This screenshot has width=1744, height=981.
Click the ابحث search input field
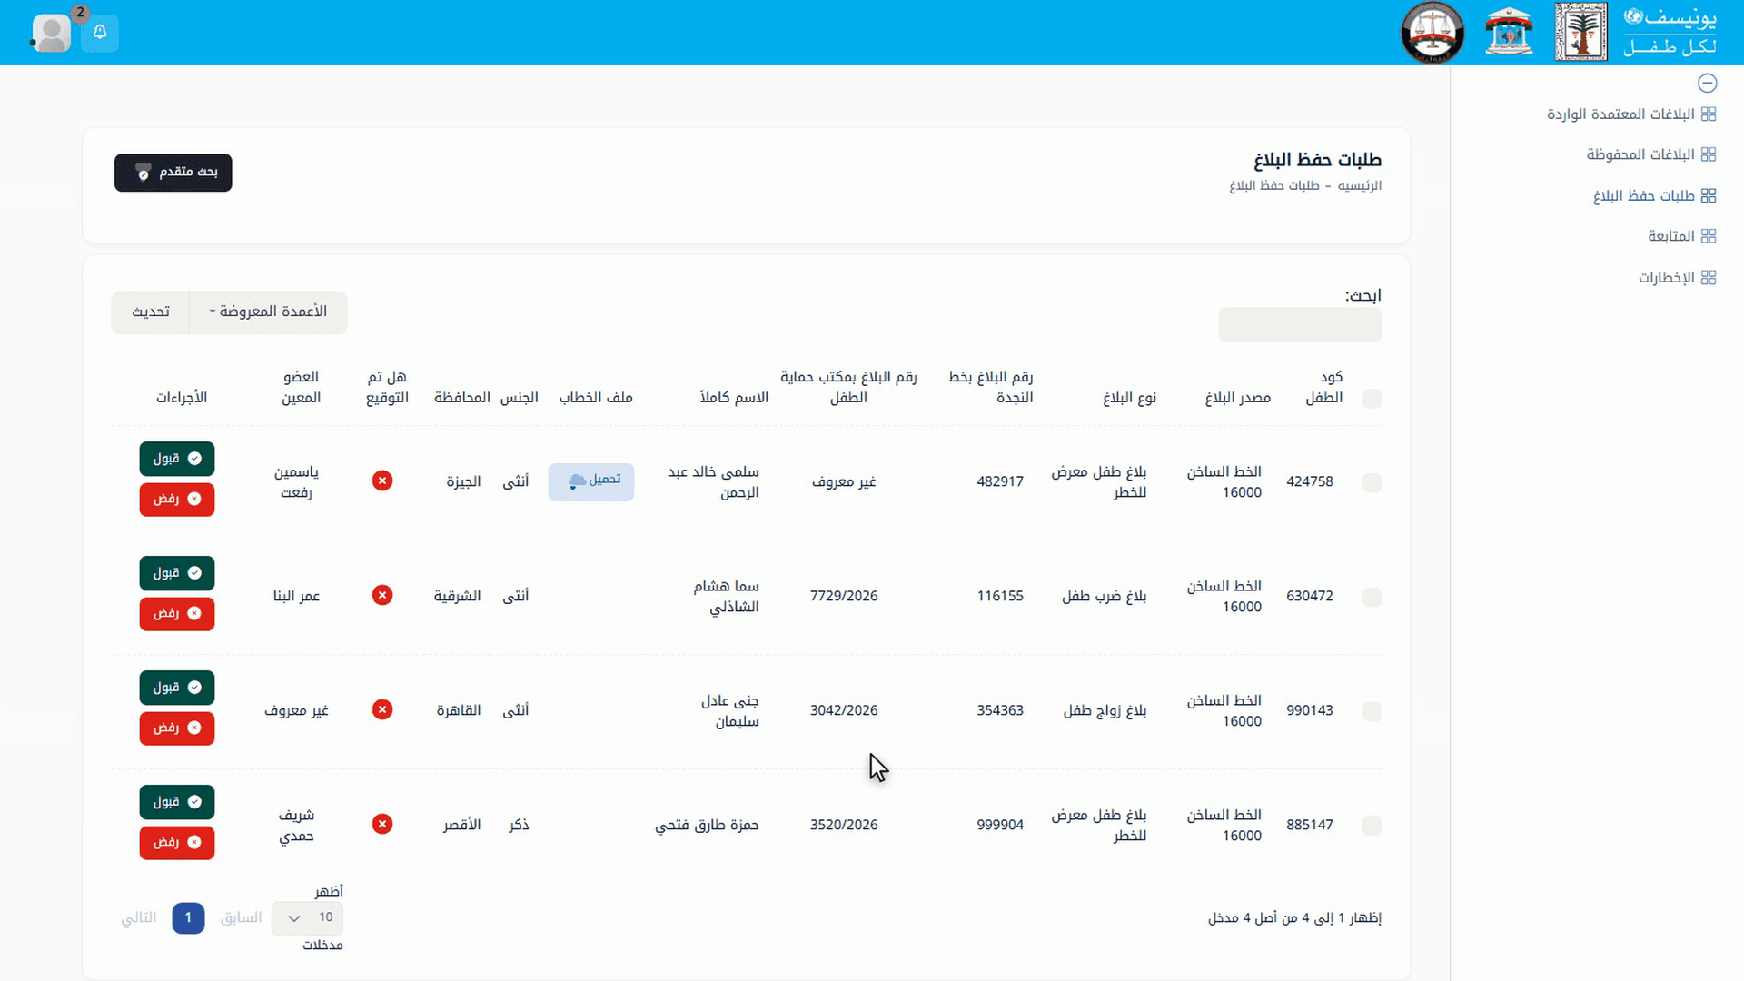tap(1300, 325)
